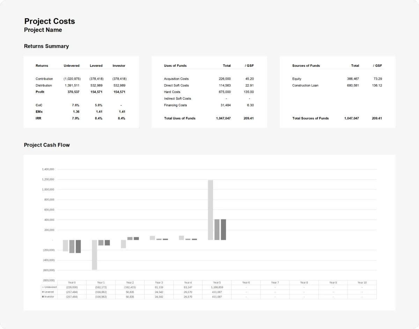Click the "Levered" header in the Returns table
Viewport: 419px width, 329px height.
[96, 66]
